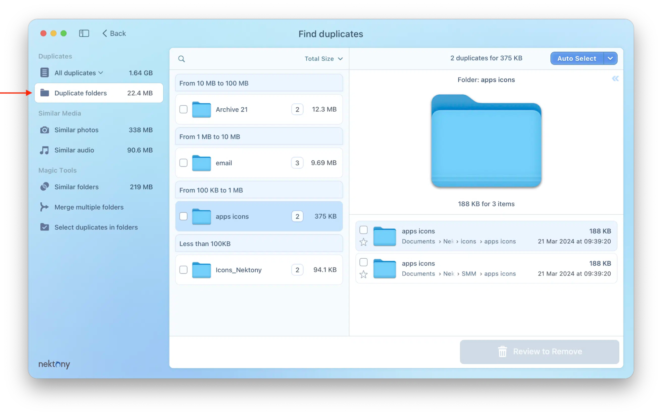Expand the All duplicates dropdown
The width and height of the screenshot is (662, 416).
[x=100, y=73]
